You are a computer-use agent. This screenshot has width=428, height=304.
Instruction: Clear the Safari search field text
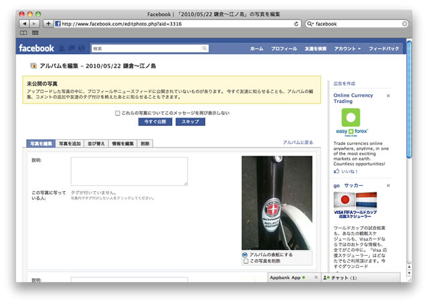405,24
